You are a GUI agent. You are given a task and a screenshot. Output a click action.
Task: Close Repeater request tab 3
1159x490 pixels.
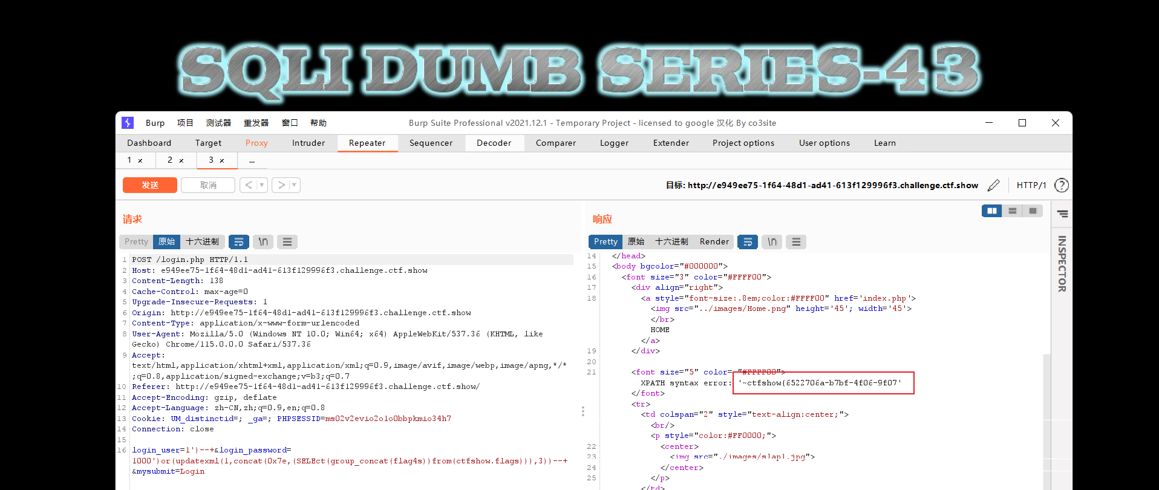(x=222, y=160)
